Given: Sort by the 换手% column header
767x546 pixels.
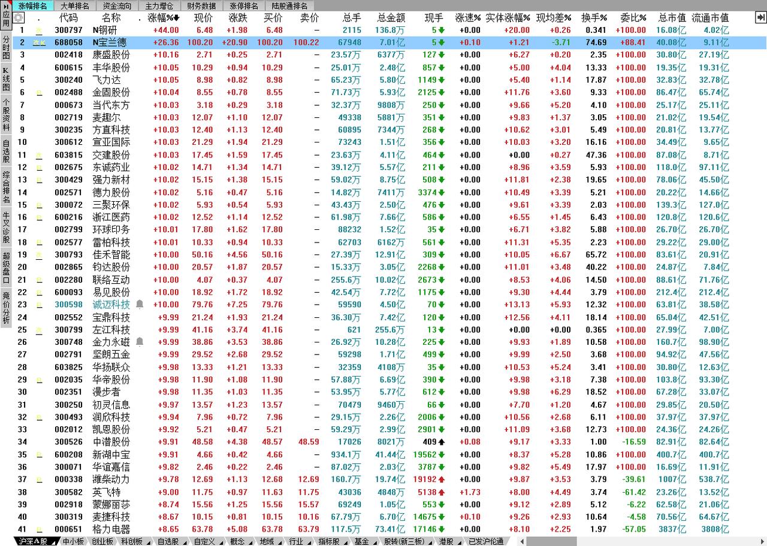Looking at the screenshot, I should [x=594, y=18].
